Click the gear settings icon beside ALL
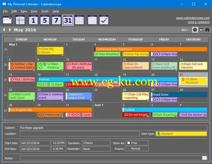This screenshot has width=212, height=164. tap(195, 30)
